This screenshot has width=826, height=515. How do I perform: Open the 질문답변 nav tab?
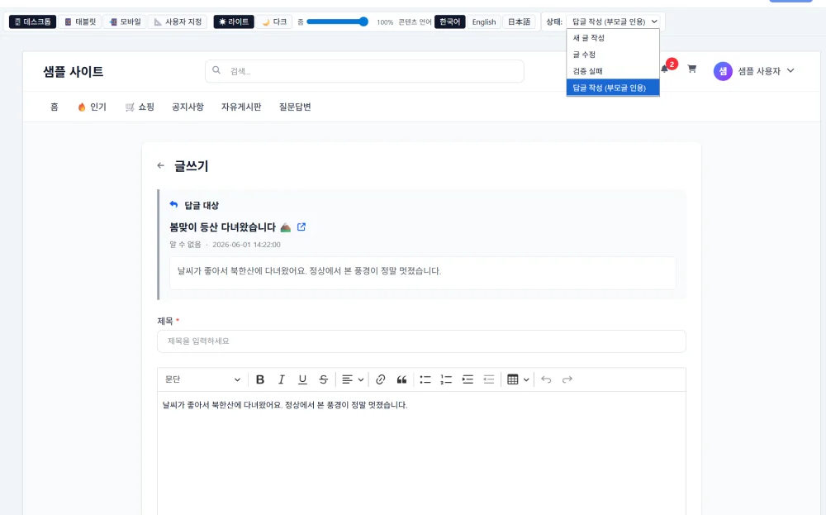click(295, 107)
